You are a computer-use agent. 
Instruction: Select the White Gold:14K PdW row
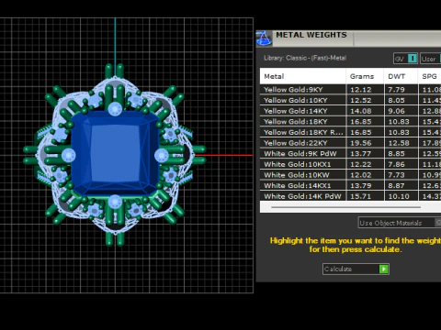pos(350,196)
